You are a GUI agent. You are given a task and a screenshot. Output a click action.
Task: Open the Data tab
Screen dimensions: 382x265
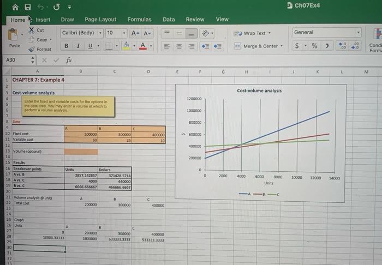point(169,20)
